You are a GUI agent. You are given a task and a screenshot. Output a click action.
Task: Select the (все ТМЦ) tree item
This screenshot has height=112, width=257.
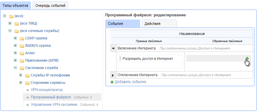[x=29, y=23]
